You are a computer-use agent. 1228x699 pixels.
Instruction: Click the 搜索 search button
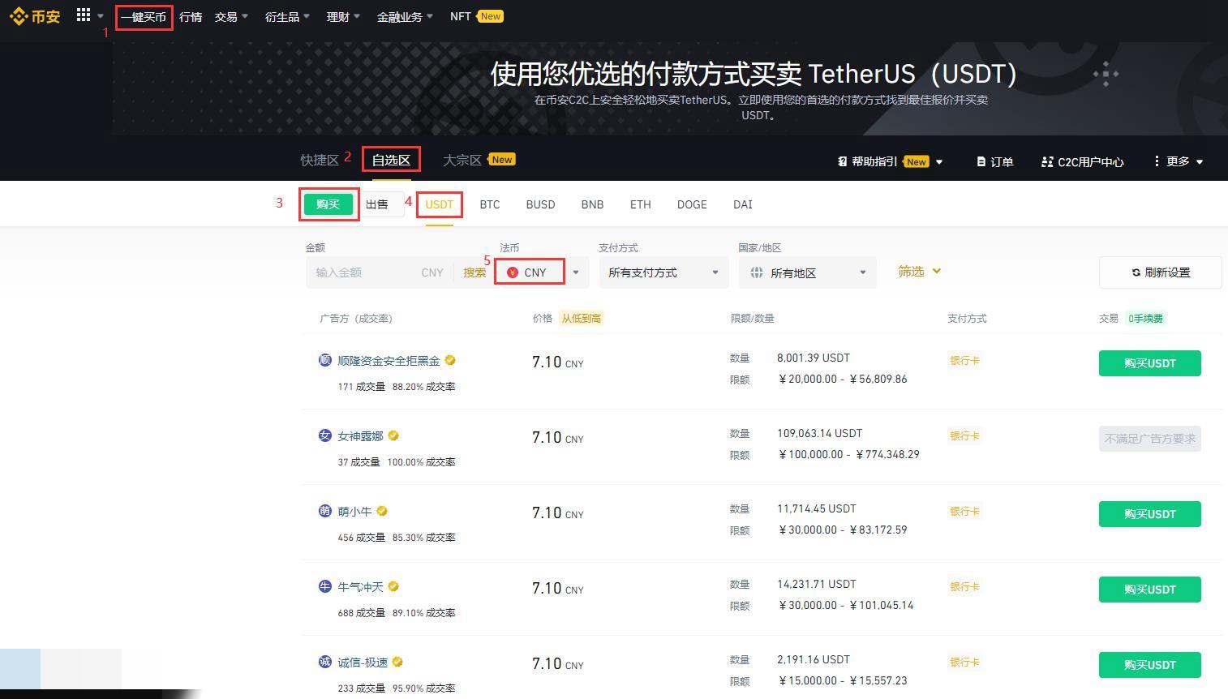474,272
